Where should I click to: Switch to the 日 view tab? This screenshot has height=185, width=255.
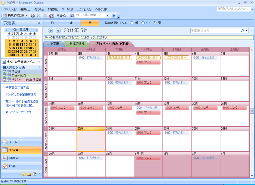click(x=52, y=23)
